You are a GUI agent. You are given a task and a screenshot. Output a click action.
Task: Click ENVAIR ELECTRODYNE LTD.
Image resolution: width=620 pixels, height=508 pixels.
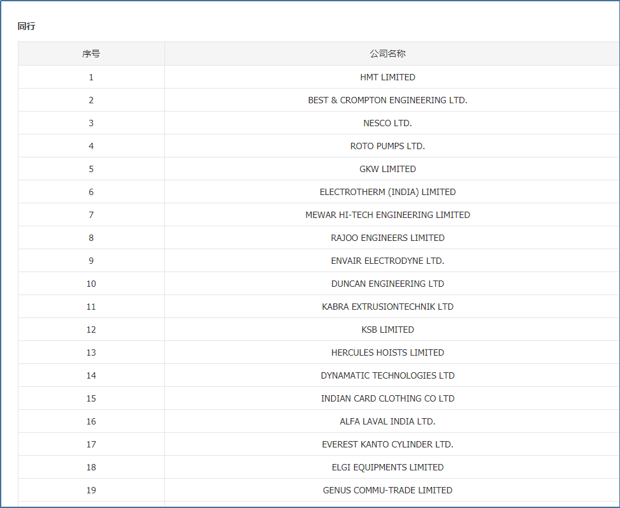tap(388, 261)
